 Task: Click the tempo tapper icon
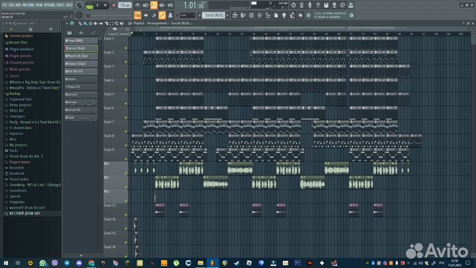point(292,15)
